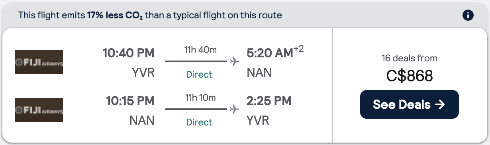The width and height of the screenshot is (490, 145).
Task: Click the CO2 emissions info icon
Action: (x=468, y=16)
